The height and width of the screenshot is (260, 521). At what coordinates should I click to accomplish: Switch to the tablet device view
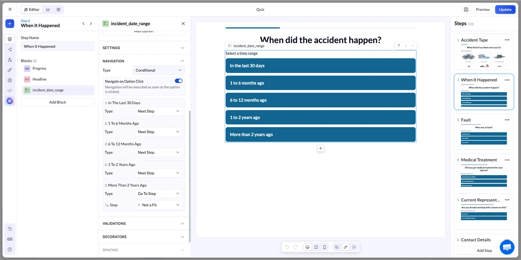point(316,247)
